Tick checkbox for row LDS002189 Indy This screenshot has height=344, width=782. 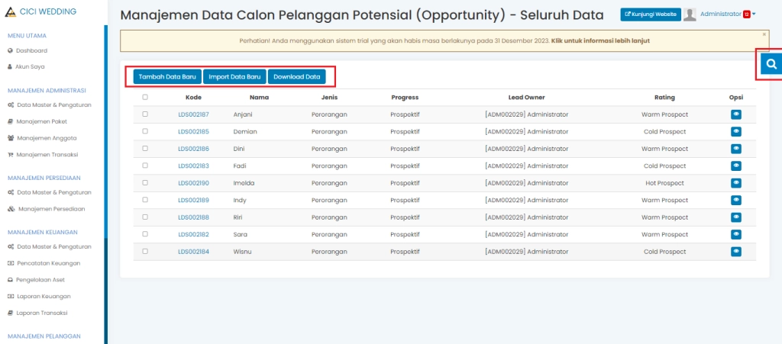(145, 200)
